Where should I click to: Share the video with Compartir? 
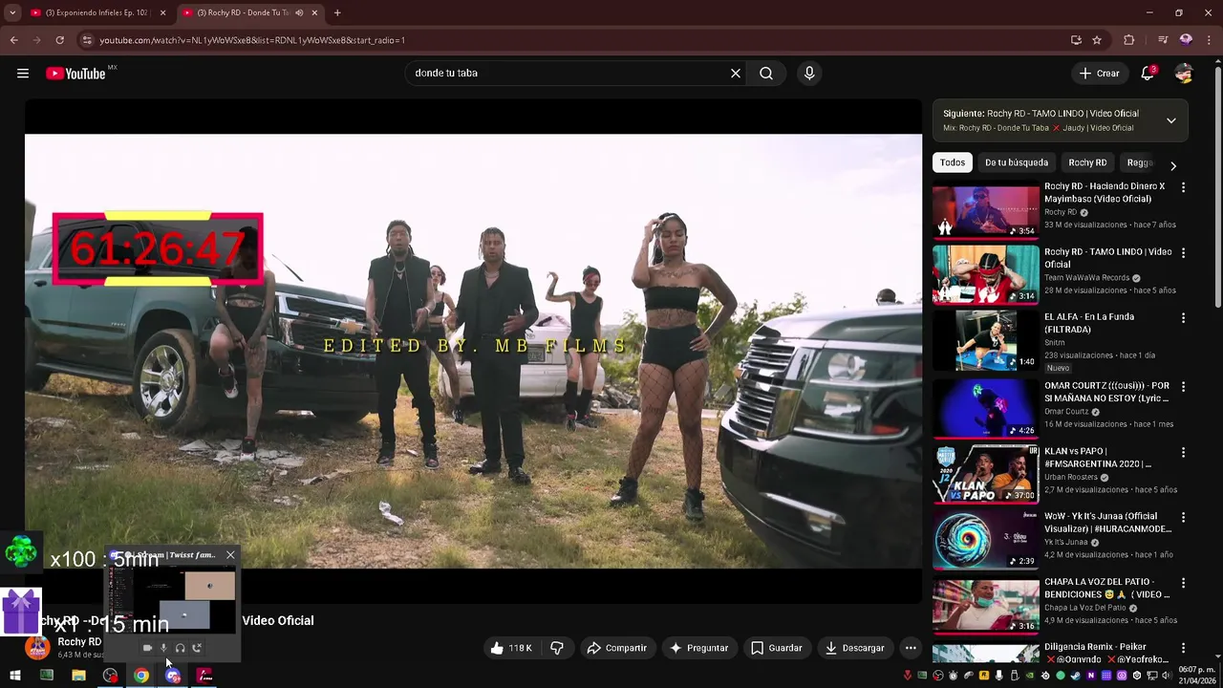(616, 648)
